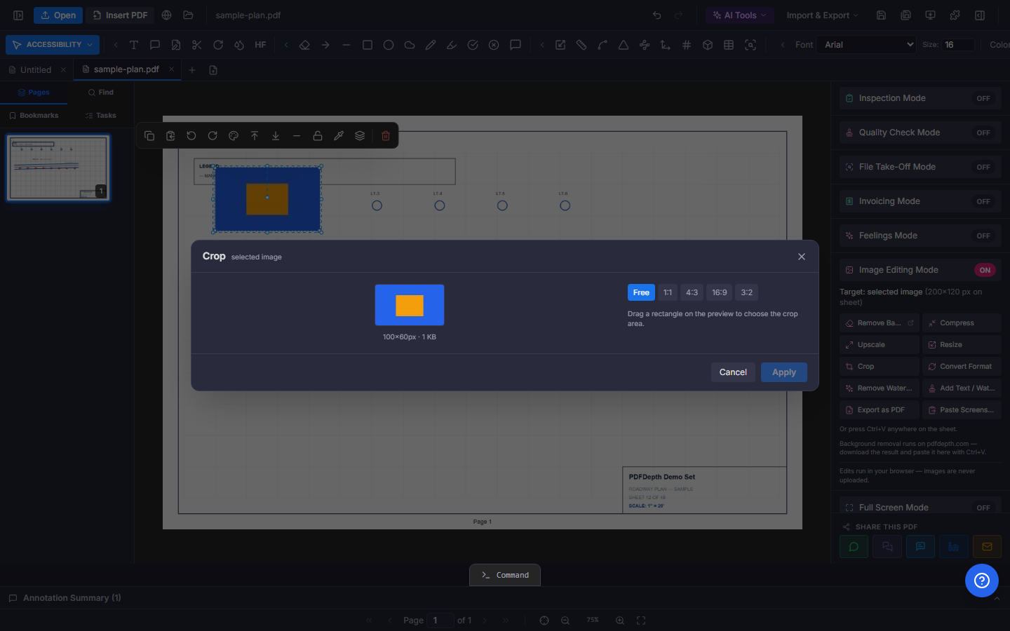Select the scissors cut tool
This screenshot has width=1010, height=631.
pos(196,45)
